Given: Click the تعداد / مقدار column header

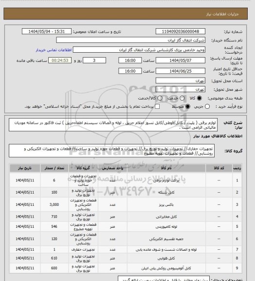Looking at the screenshot, I should click(x=54, y=168).
